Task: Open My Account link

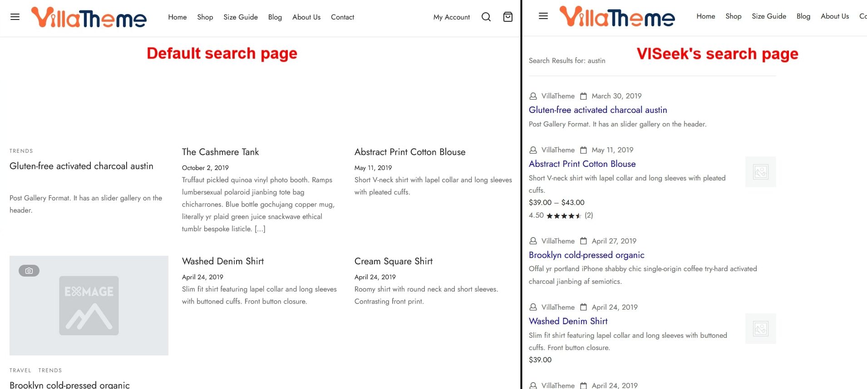Action: [451, 17]
